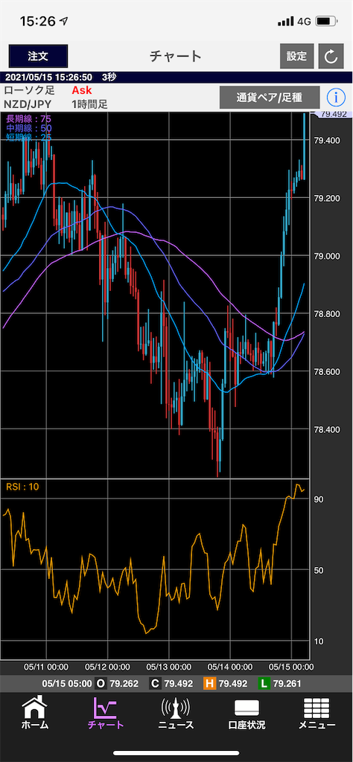
Task: Open ニュース tab
Action: coord(176,714)
